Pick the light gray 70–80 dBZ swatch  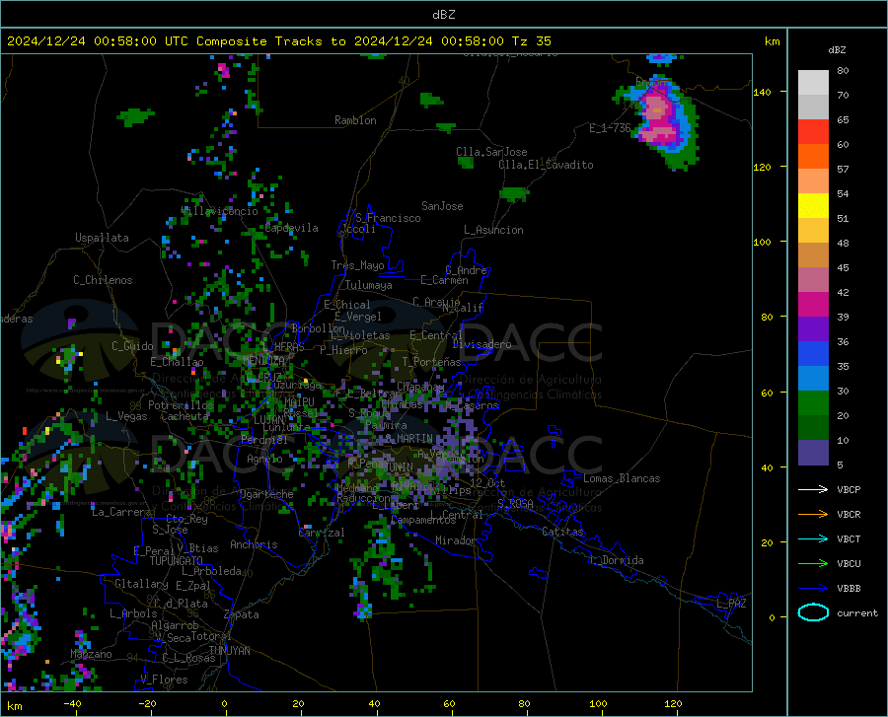coord(813,83)
